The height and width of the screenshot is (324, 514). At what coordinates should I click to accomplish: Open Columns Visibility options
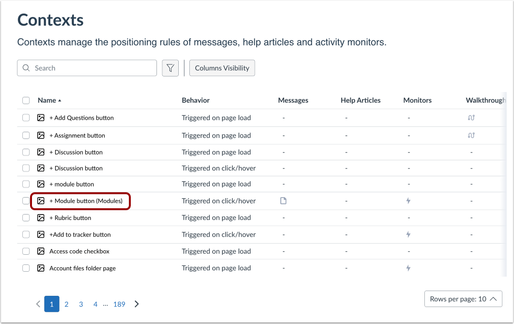pos(222,68)
